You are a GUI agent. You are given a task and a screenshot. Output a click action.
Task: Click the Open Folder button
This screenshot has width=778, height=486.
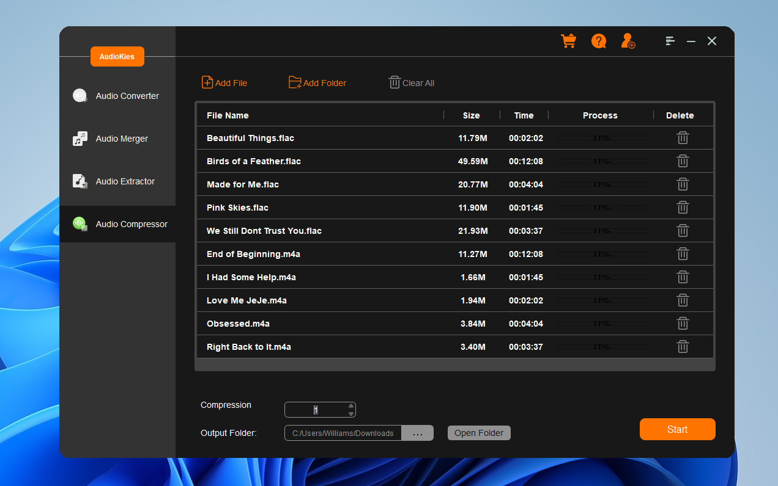479,433
